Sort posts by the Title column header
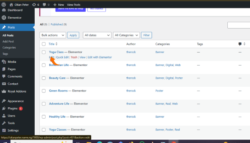Screen dimensions: 250x143 pos(52,44)
